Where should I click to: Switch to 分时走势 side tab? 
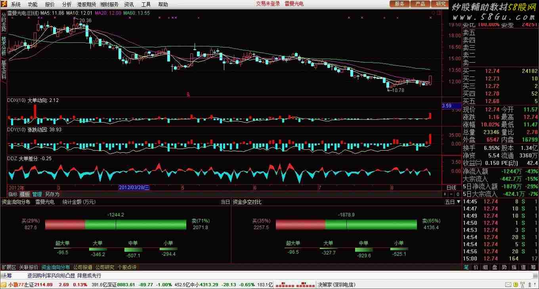tap(4, 22)
